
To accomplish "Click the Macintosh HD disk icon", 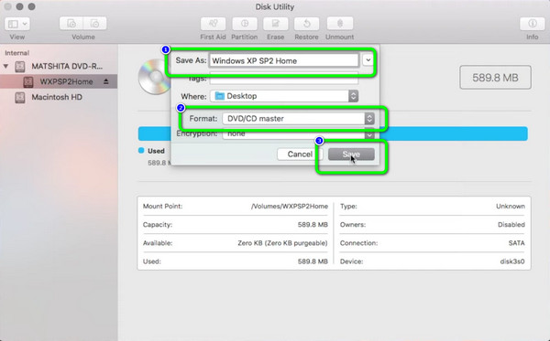I will click(20, 98).
